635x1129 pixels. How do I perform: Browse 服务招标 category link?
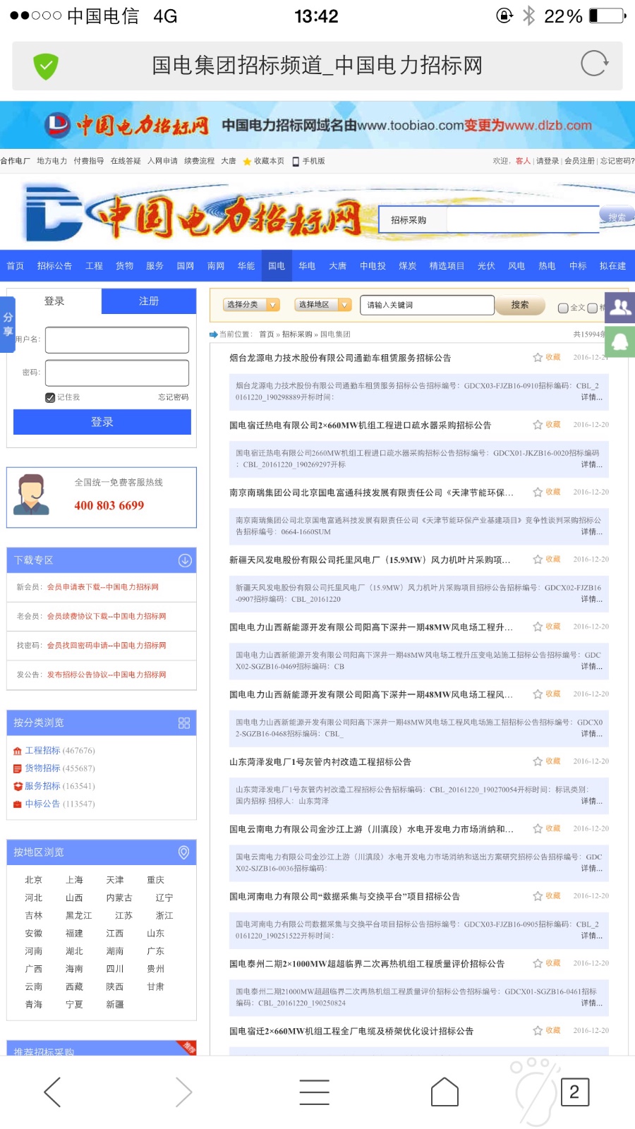[42, 786]
